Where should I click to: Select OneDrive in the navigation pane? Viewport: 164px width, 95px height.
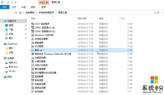pos(12,44)
